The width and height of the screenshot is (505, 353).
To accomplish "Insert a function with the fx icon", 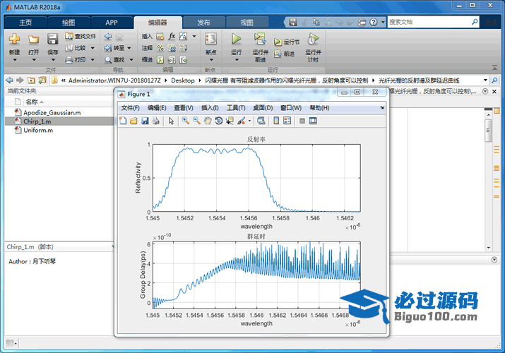I will coord(172,37).
